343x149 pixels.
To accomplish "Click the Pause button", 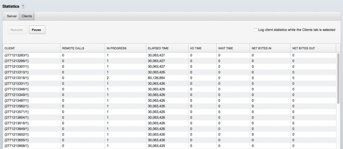I will click(x=37, y=30).
